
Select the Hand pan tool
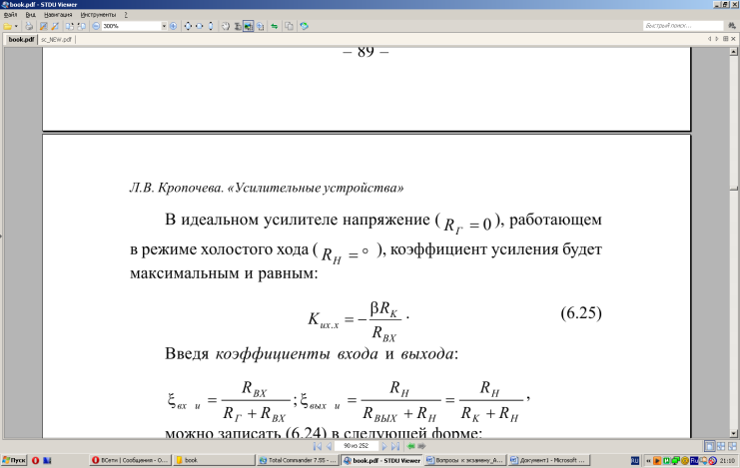point(226,26)
